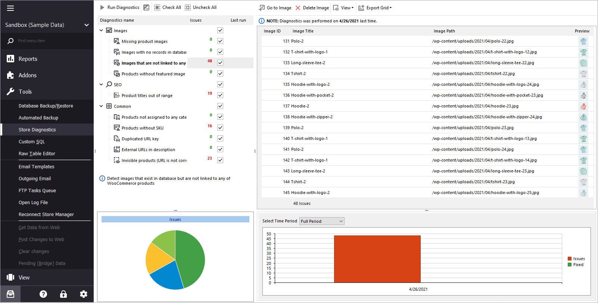Viewport: 598px width, 303px height.
Task: Open Custom SQL from Tools menu
Action: (x=32, y=142)
